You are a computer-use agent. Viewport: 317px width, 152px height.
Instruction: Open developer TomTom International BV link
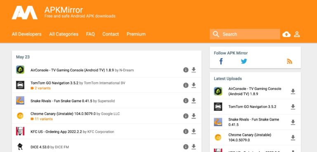click(104, 83)
